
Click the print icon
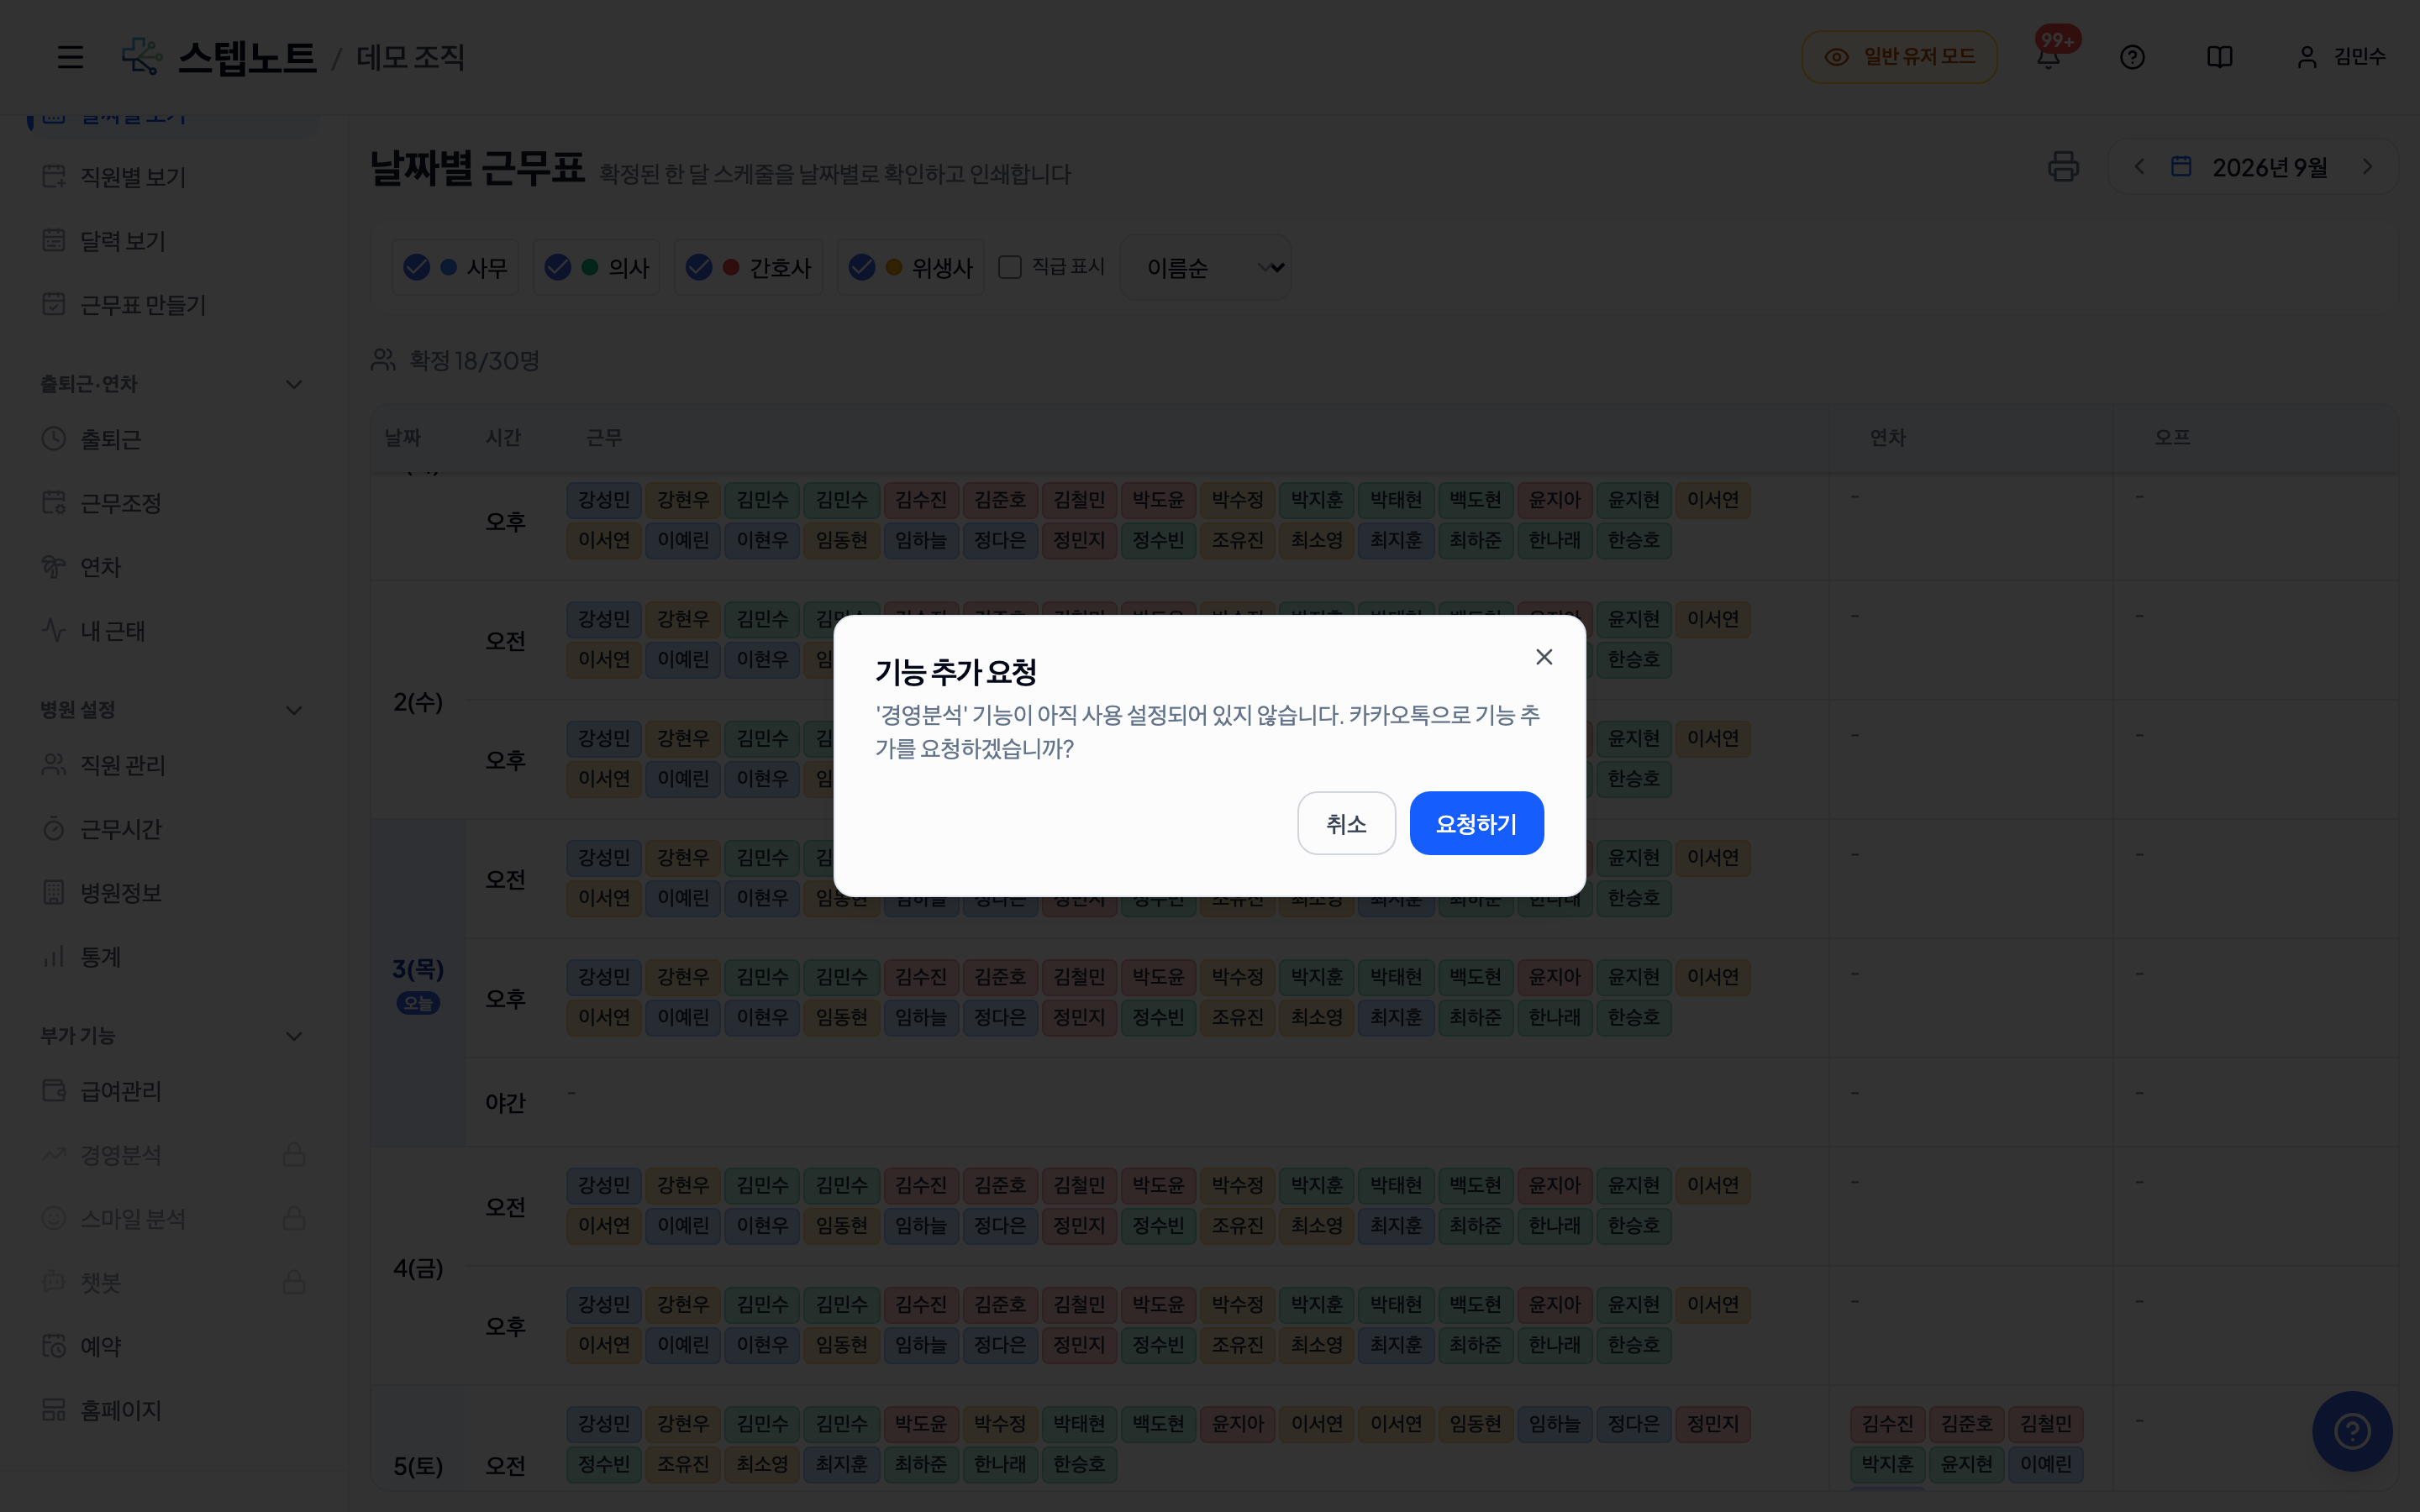click(2062, 166)
